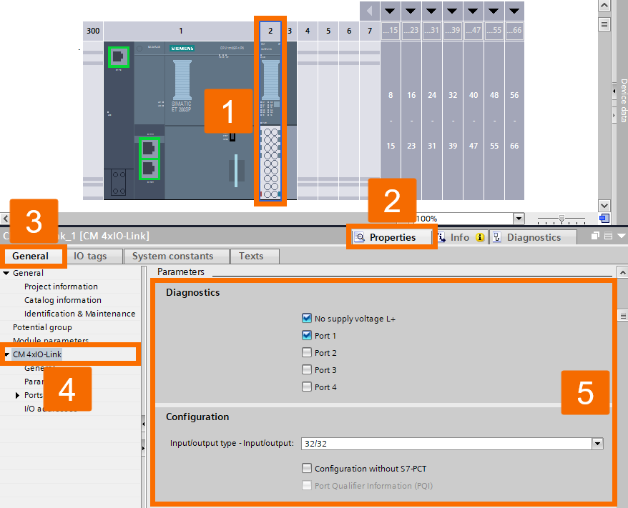
Task: Expand the slot group ...66 arrow
Action: point(515,11)
